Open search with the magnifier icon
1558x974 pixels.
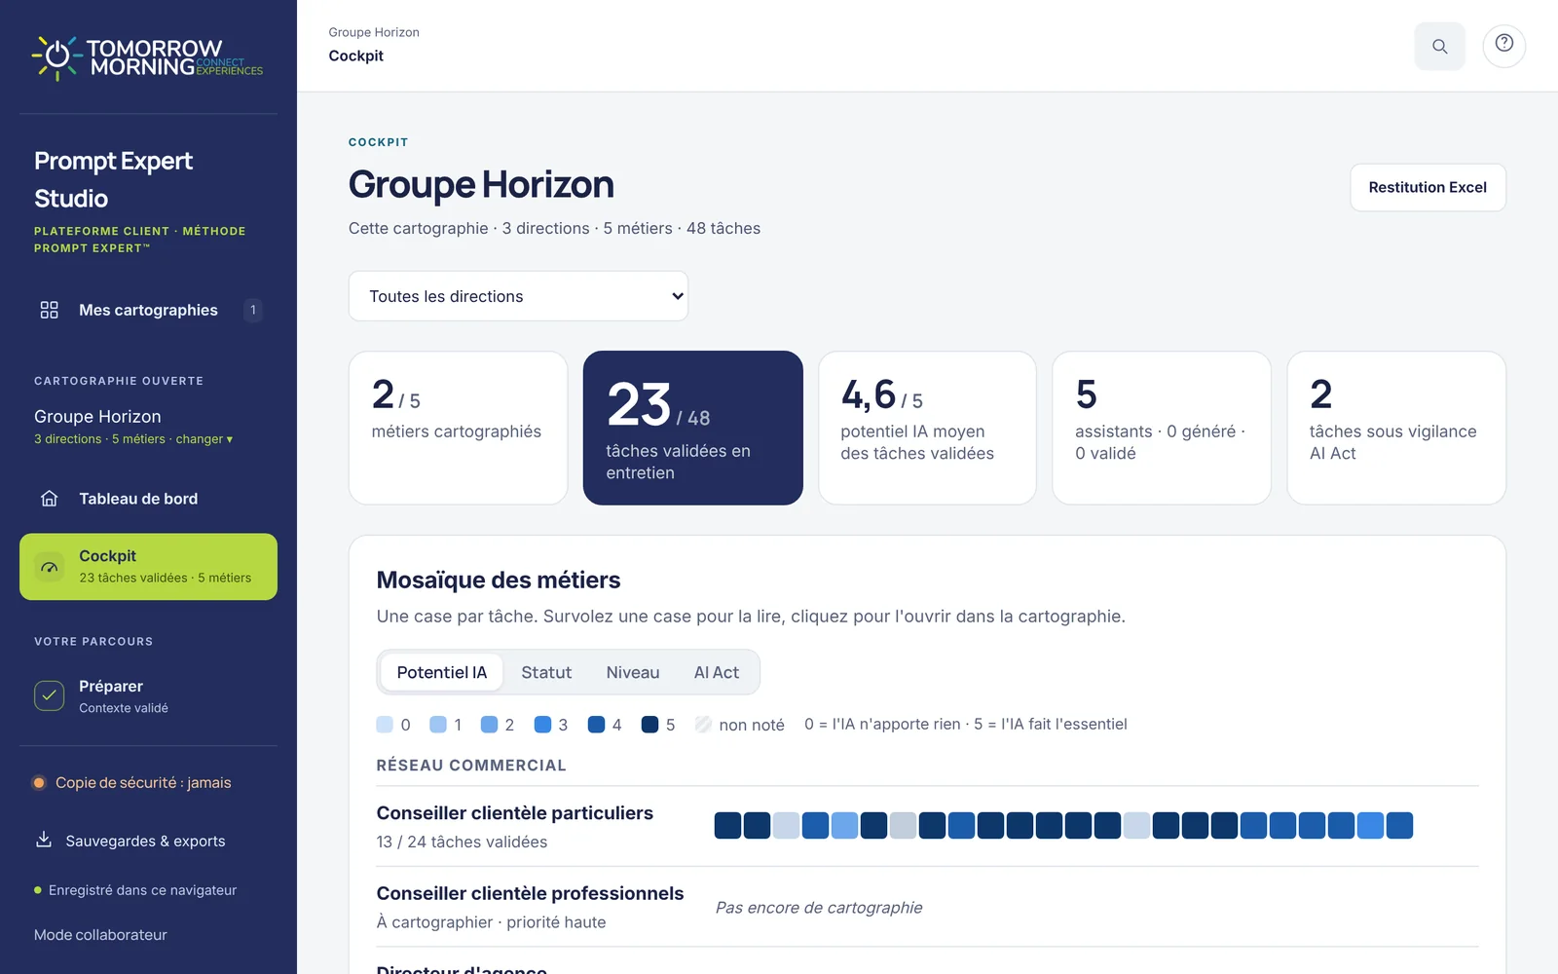1439,46
